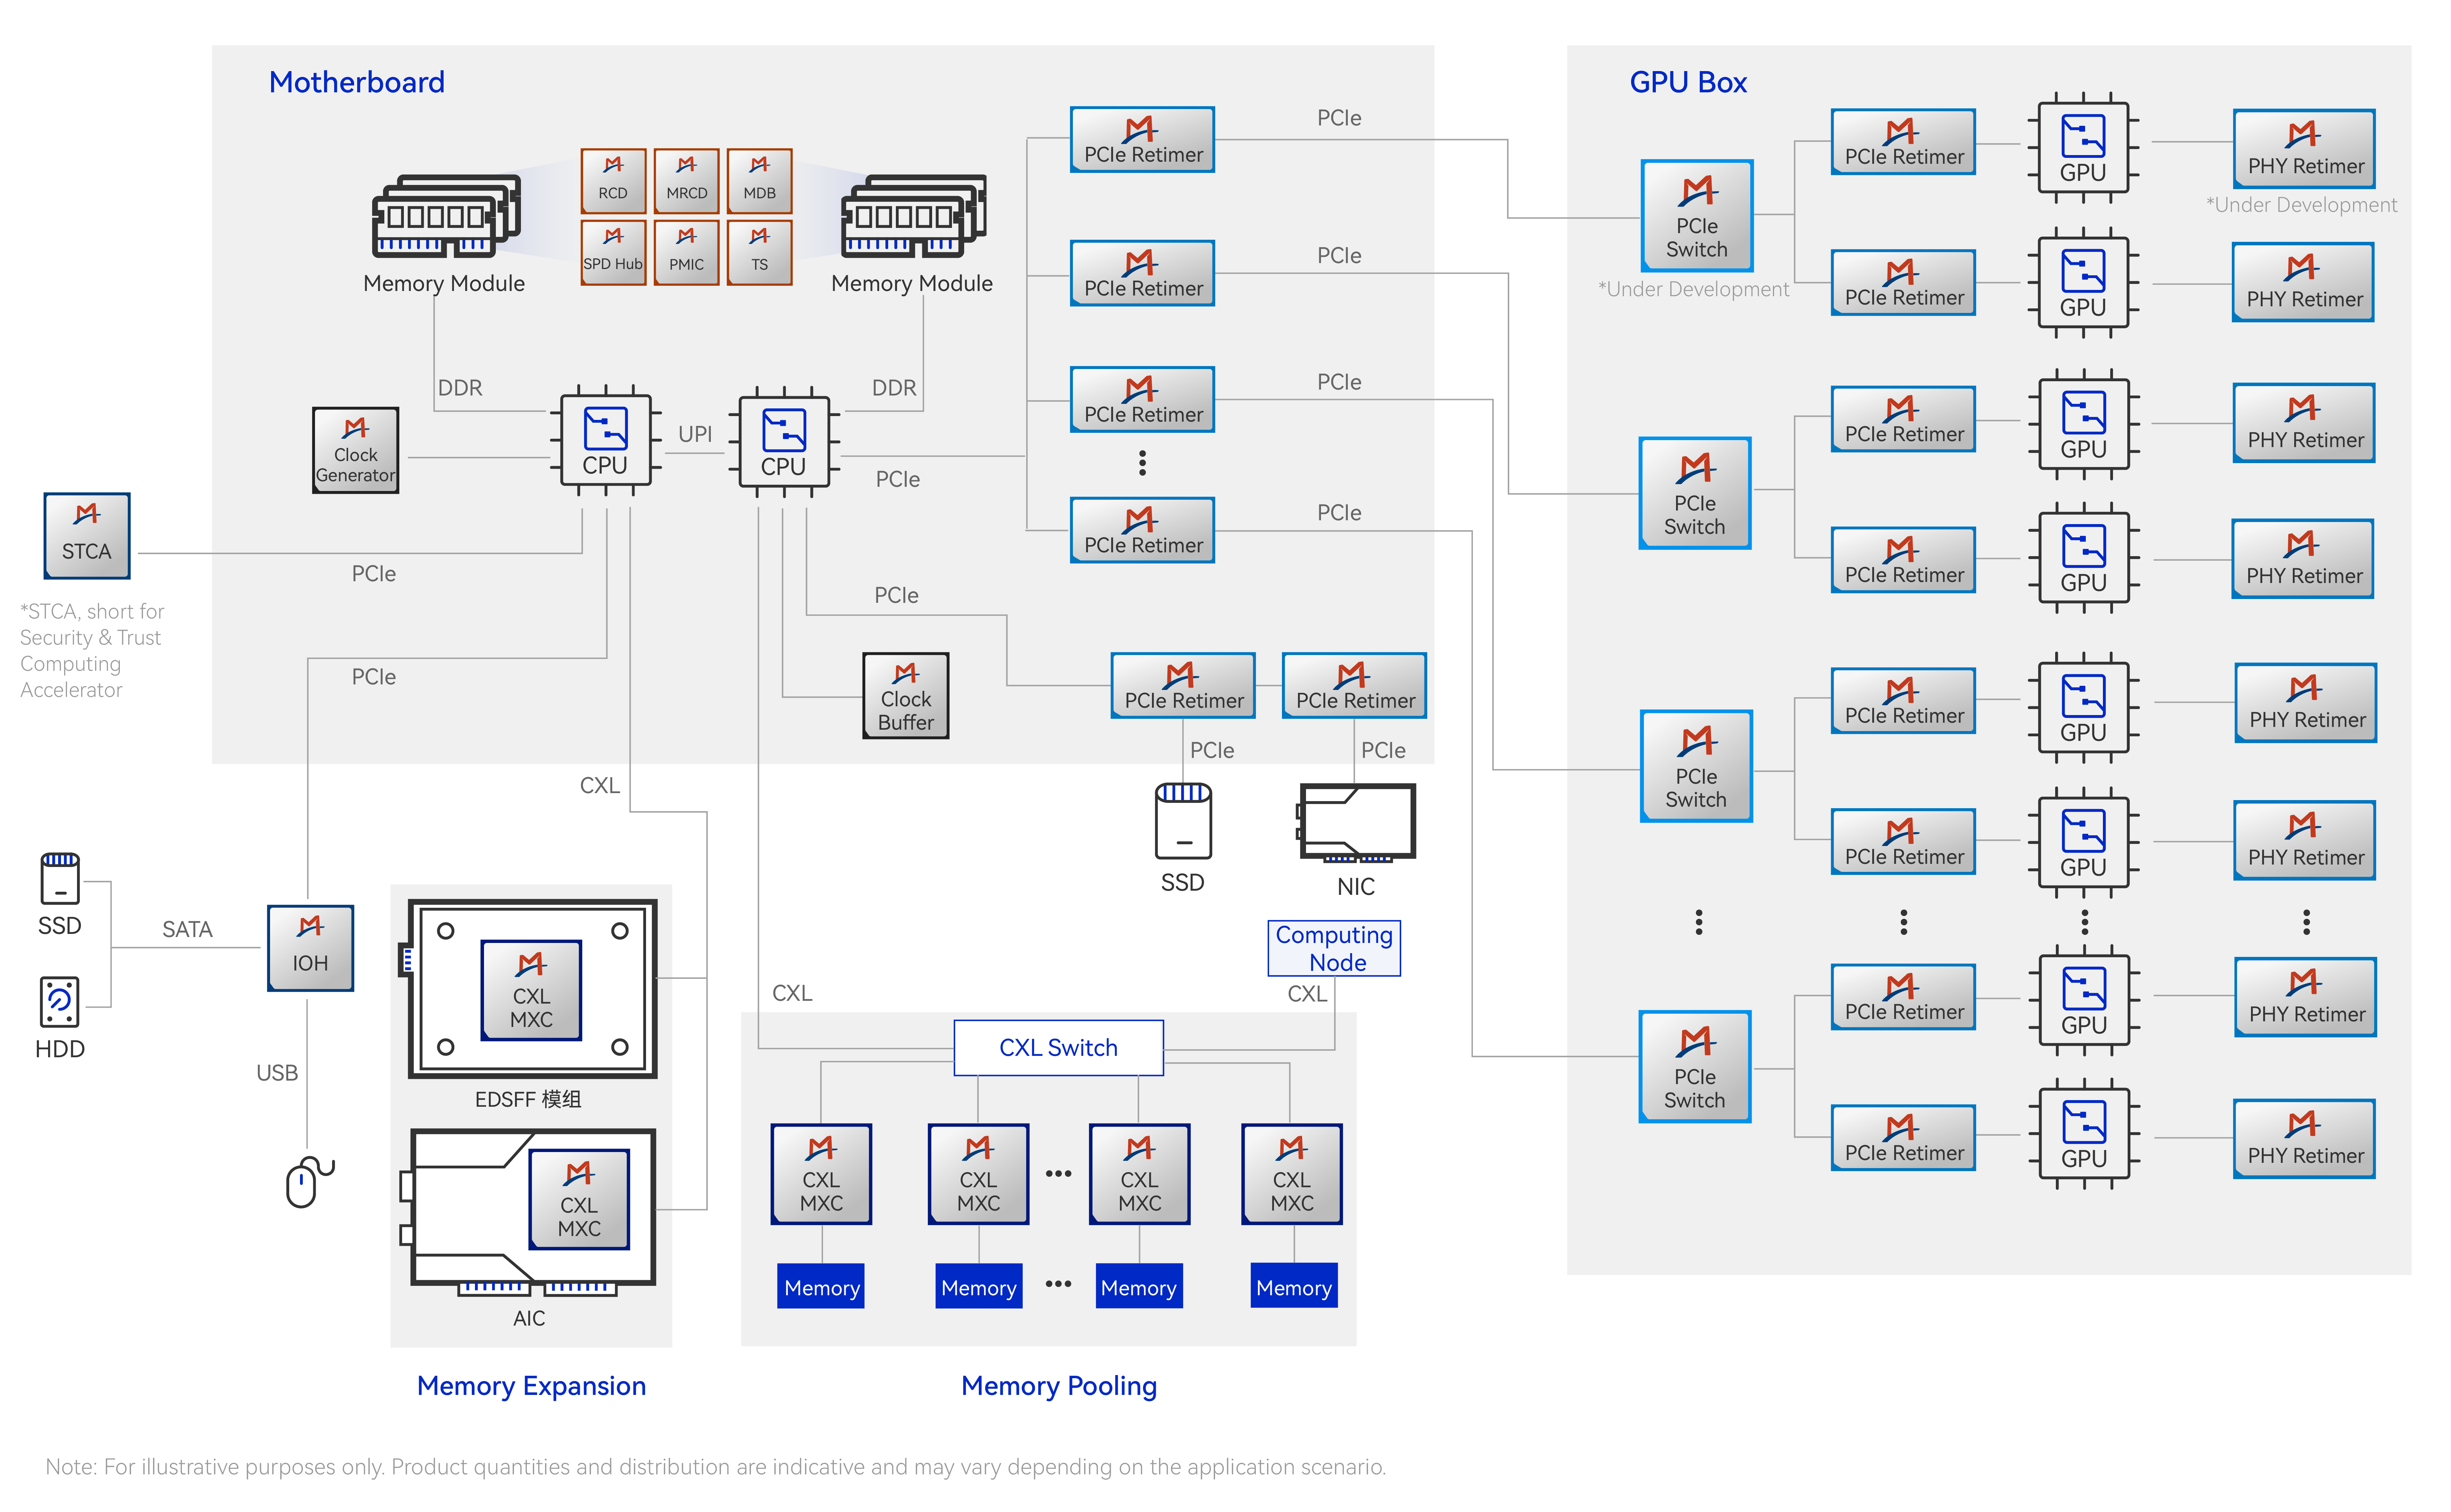This screenshot has height=1512, width=2451.
Task: Click the second PCIe Switch from top
Action: point(1695,493)
